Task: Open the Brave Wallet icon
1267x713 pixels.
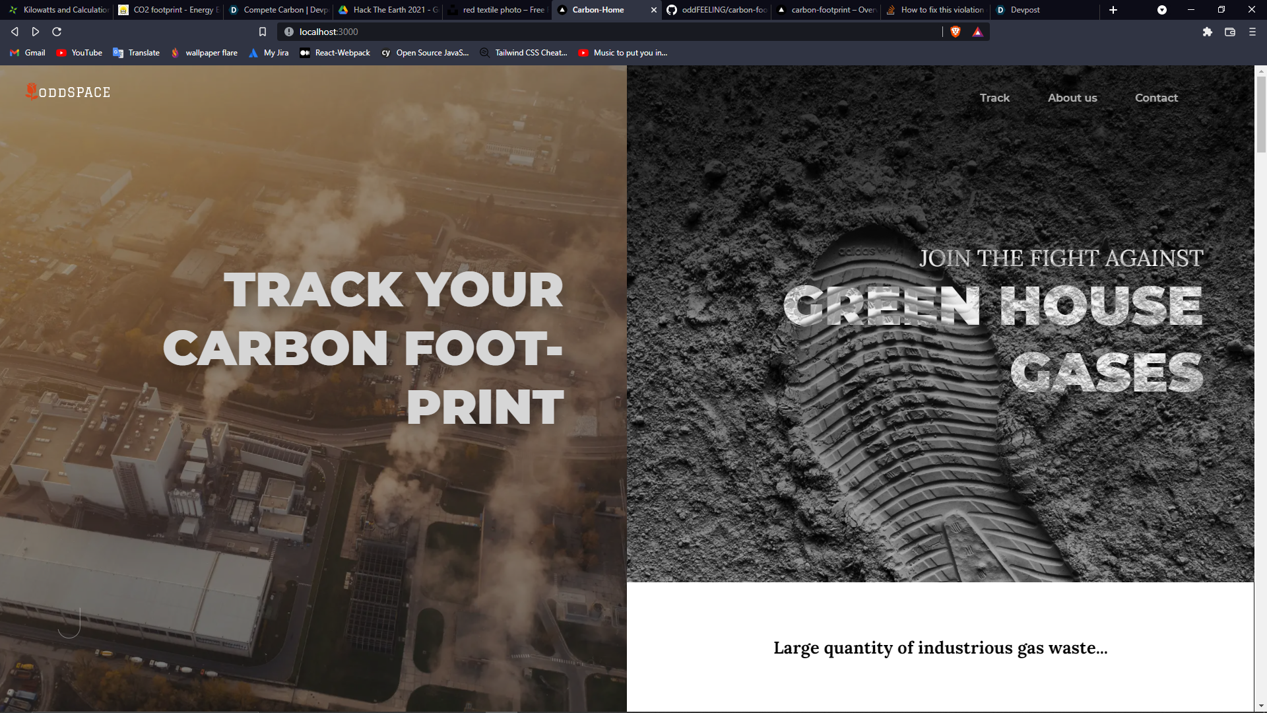Action: [1229, 31]
